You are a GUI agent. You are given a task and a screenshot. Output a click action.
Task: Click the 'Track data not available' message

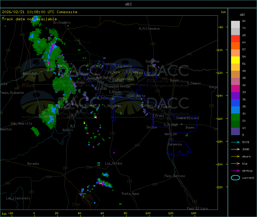click(x=29, y=19)
